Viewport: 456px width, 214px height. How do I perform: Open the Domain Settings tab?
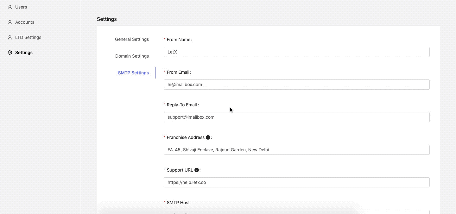tap(132, 56)
